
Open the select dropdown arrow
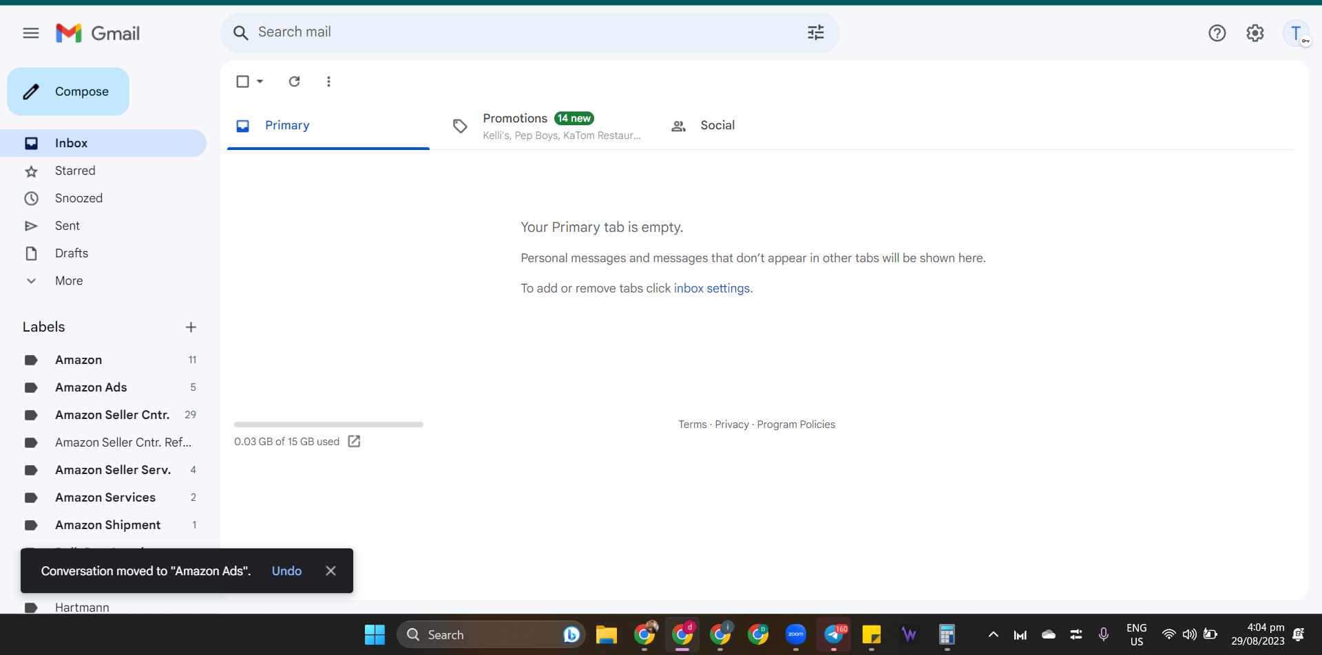coord(260,81)
